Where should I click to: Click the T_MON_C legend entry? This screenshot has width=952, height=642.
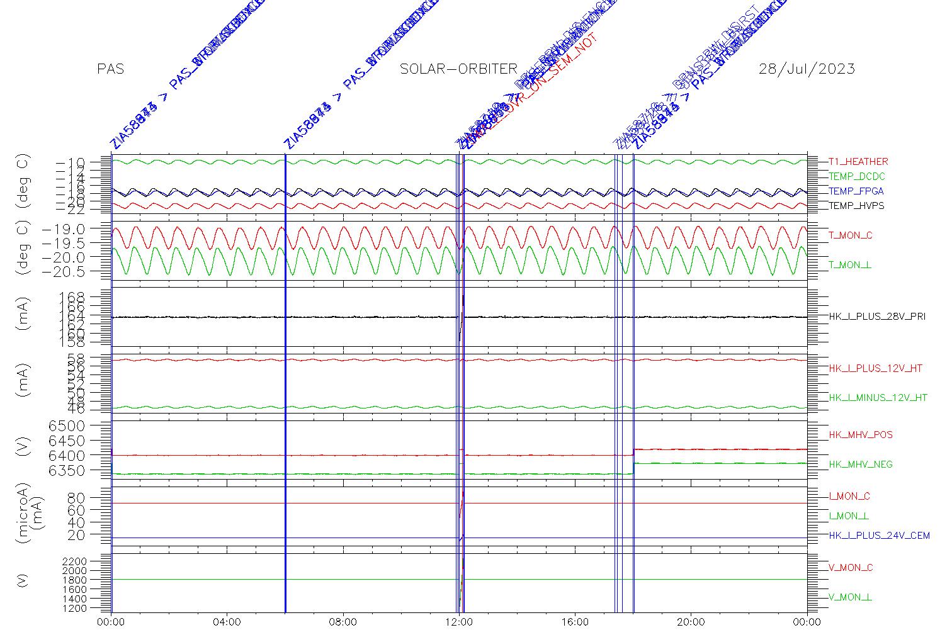pos(851,235)
